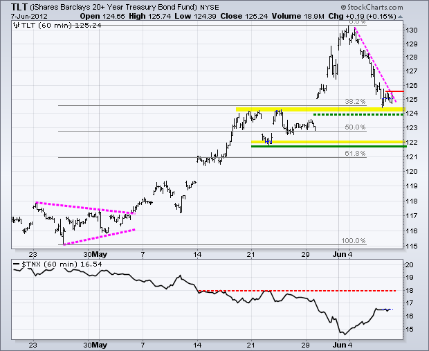This screenshot has height=351, width=429.
Task: Click the 38.2% Fibonacci retracement label
Action: click(x=355, y=102)
